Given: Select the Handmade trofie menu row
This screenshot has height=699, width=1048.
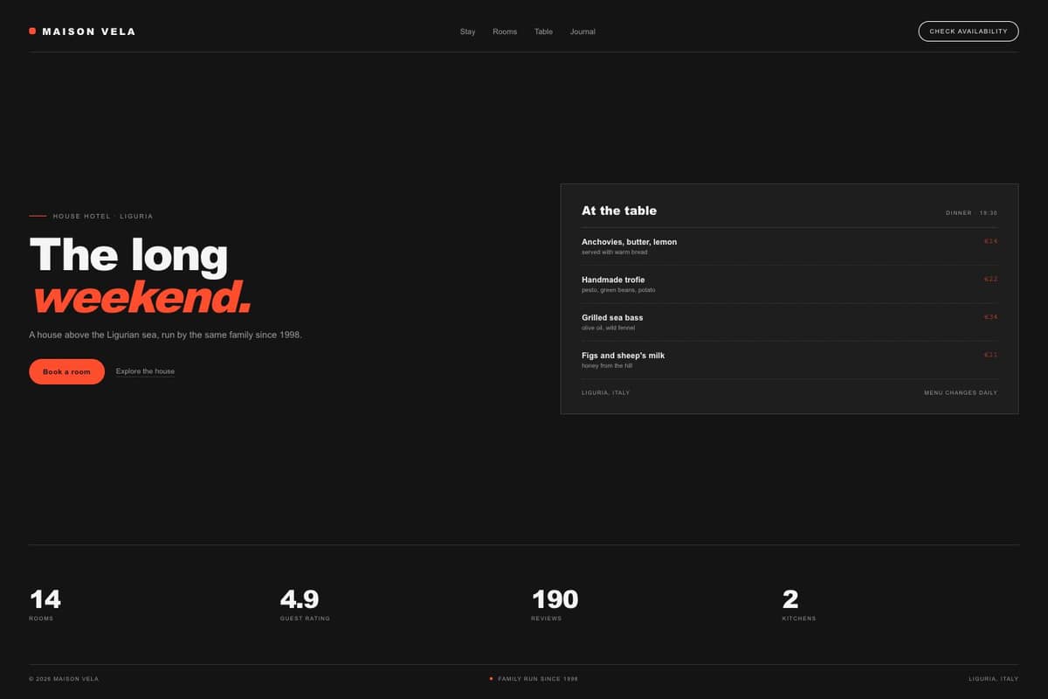Looking at the screenshot, I should coord(789,284).
